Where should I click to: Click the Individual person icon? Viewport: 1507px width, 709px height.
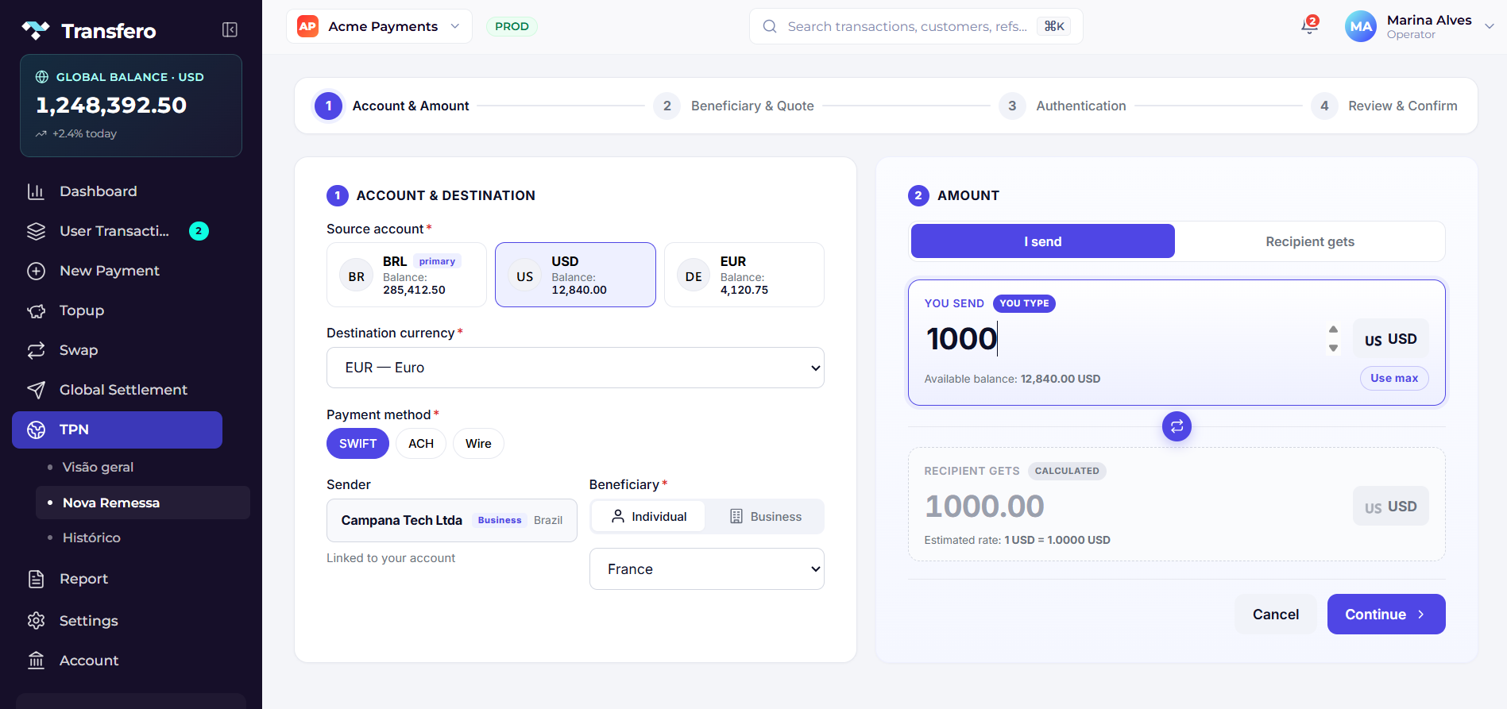click(618, 516)
